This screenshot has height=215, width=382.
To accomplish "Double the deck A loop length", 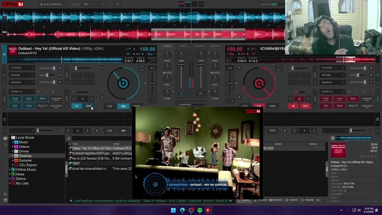I will (x=92, y=99).
